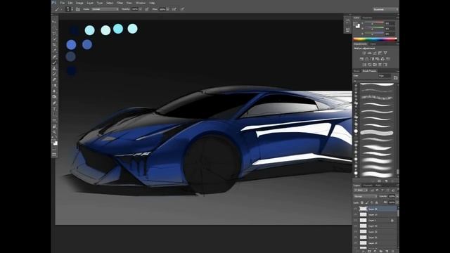Hide the selected top layer's eye
This screenshot has width=450, height=253.
[356, 209]
